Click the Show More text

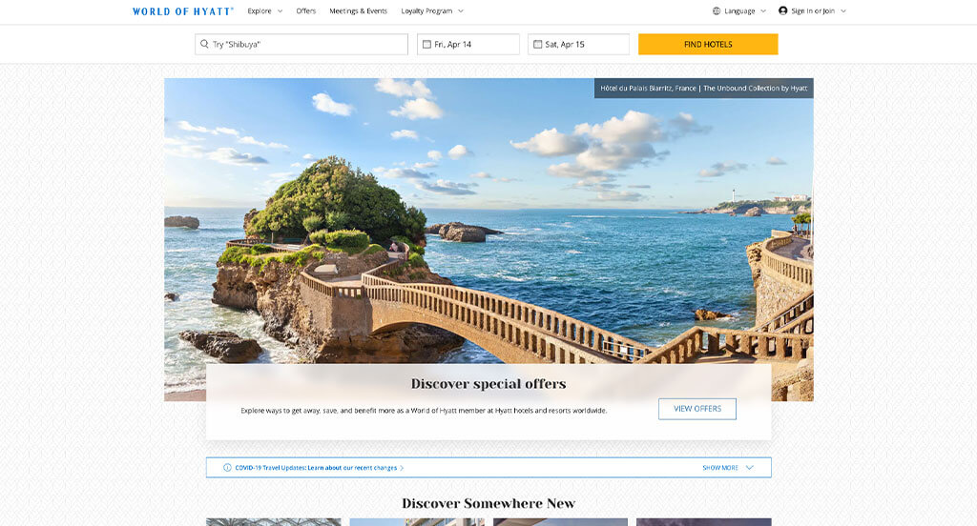pos(720,468)
